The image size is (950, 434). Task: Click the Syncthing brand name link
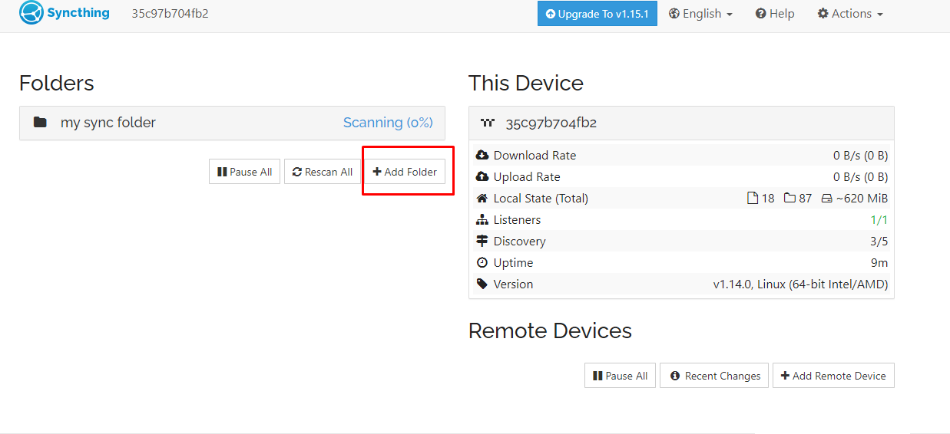click(x=78, y=13)
